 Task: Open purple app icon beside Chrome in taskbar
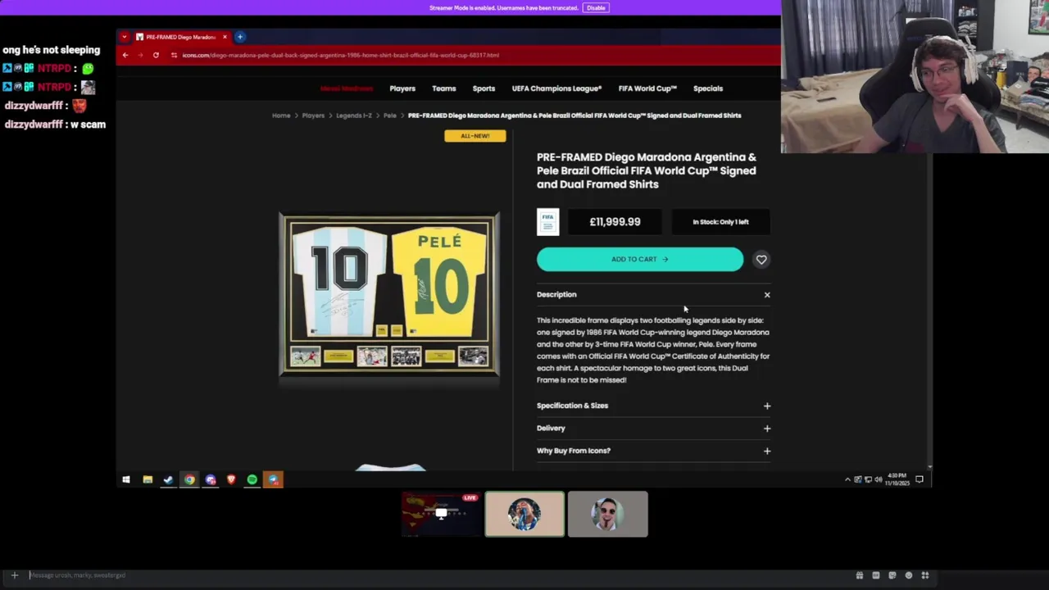(x=211, y=479)
